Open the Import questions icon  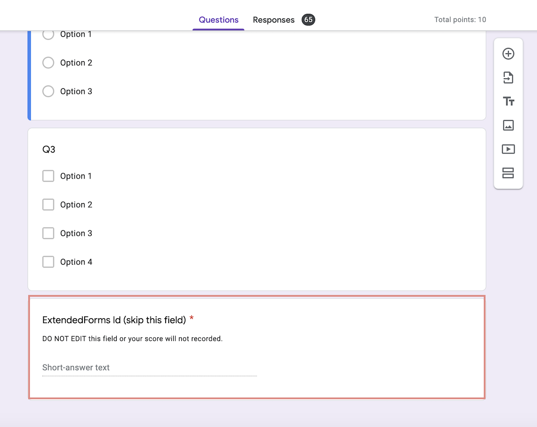point(508,77)
